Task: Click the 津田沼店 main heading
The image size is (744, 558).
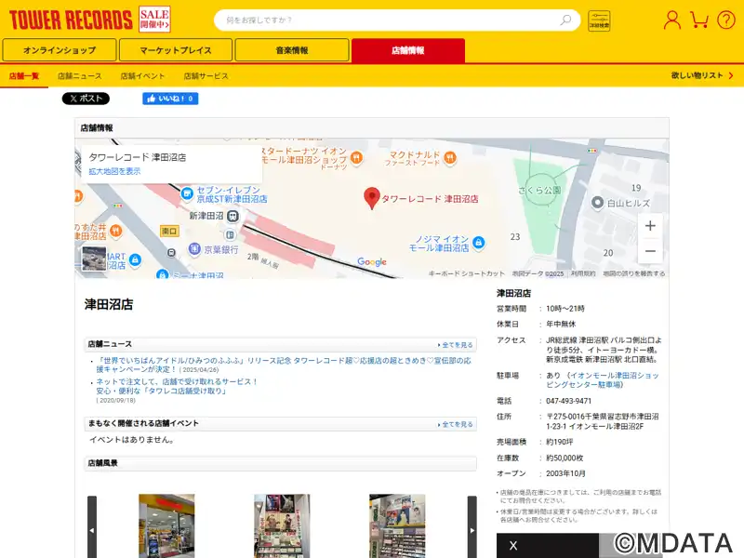Action: (109, 304)
